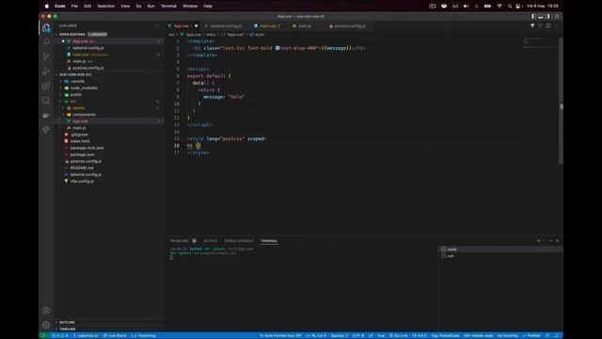
Task: Open the Search view in activity bar
Action: [x=46, y=41]
